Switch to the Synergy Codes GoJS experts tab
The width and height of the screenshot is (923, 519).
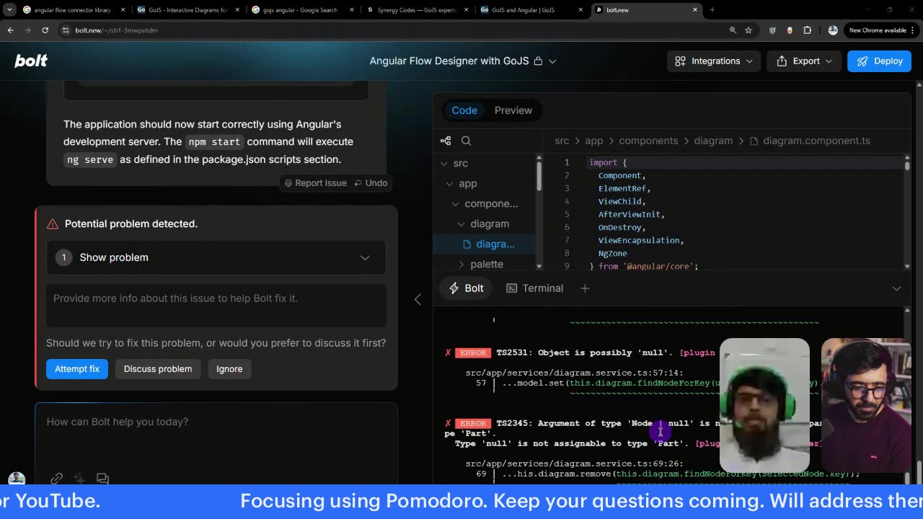coord(415,10)
